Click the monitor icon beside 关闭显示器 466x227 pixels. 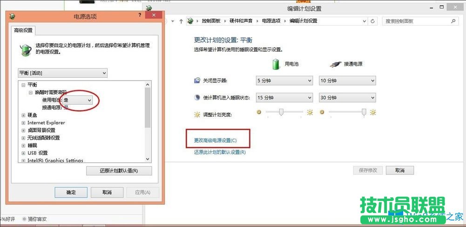click(x=197, y=80)
